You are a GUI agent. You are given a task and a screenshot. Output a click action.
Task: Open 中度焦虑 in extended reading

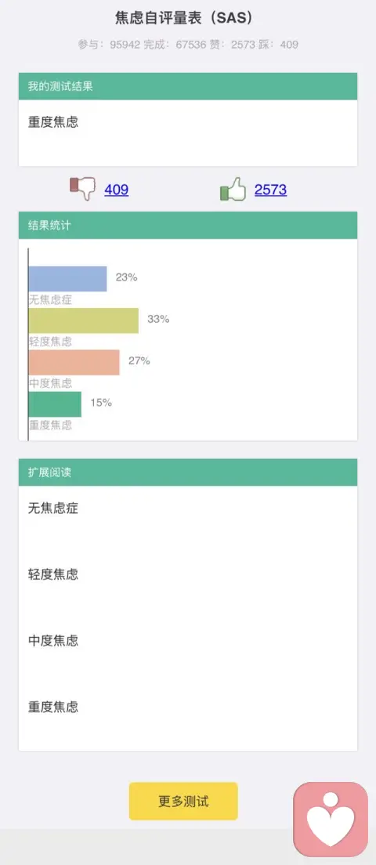[53, 640]
